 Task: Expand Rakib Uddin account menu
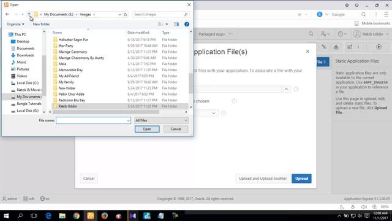click(x=371, y=34)
